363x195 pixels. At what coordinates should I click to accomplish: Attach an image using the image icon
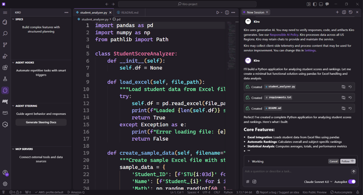coord(254,182)
